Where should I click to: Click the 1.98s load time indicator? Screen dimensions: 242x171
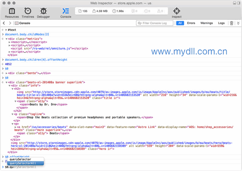[x=118, y=11]
